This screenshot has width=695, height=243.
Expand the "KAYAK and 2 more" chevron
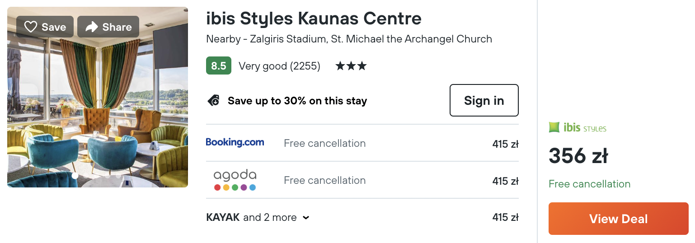pos(306,218)
